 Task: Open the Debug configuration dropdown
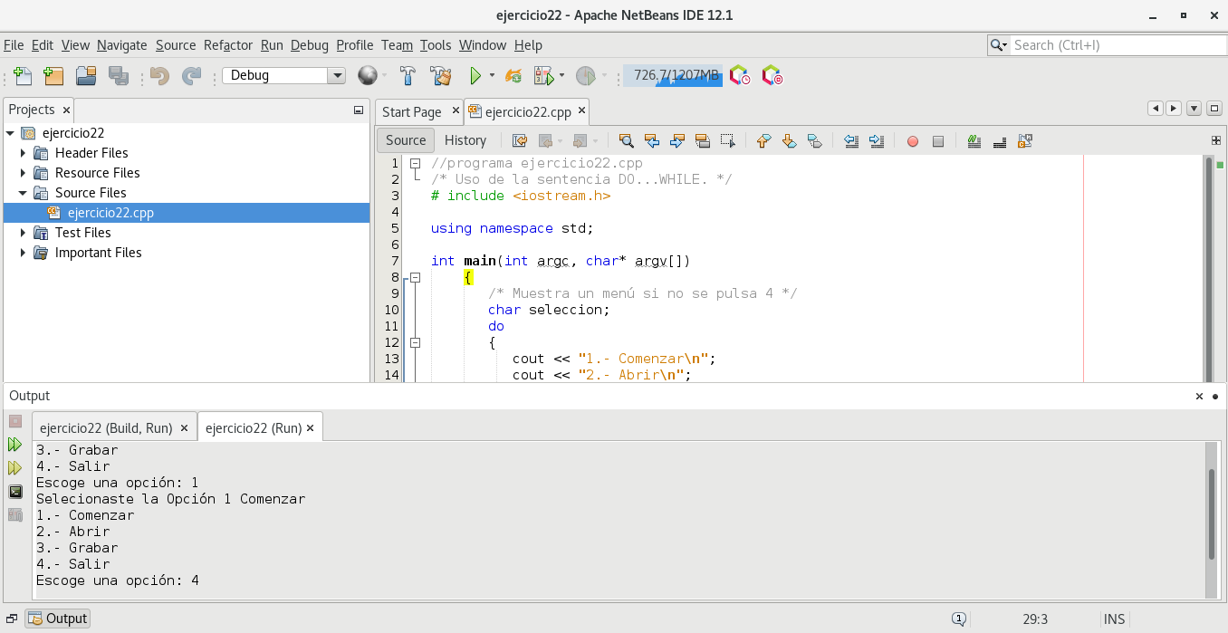point(336,76)
